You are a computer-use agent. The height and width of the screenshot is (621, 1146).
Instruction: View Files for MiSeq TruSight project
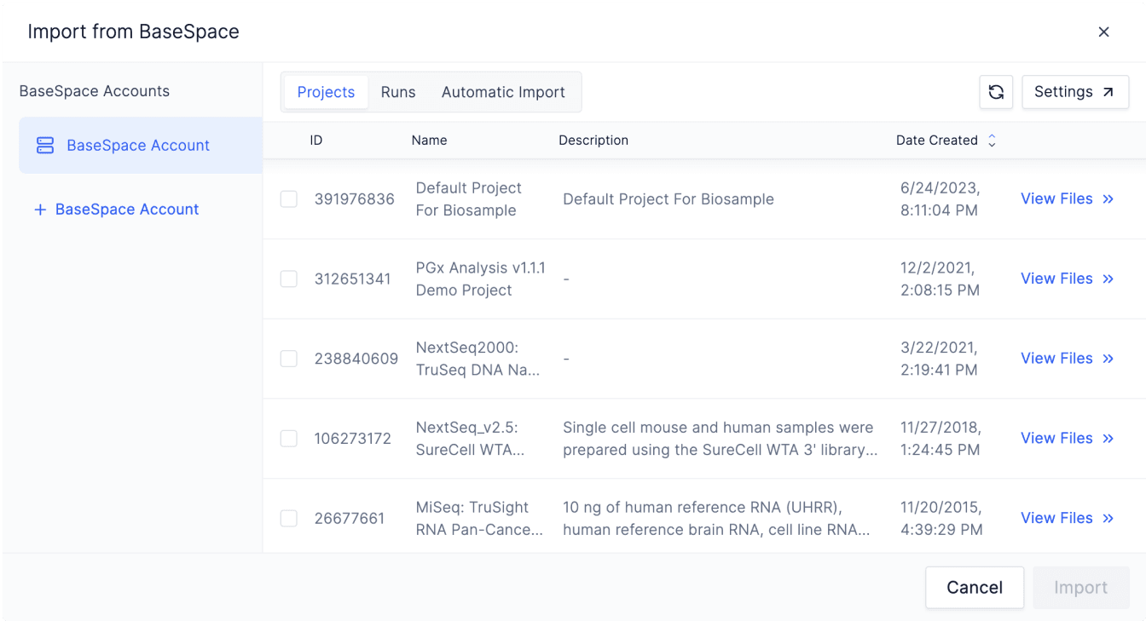[x=1068, y=519]
